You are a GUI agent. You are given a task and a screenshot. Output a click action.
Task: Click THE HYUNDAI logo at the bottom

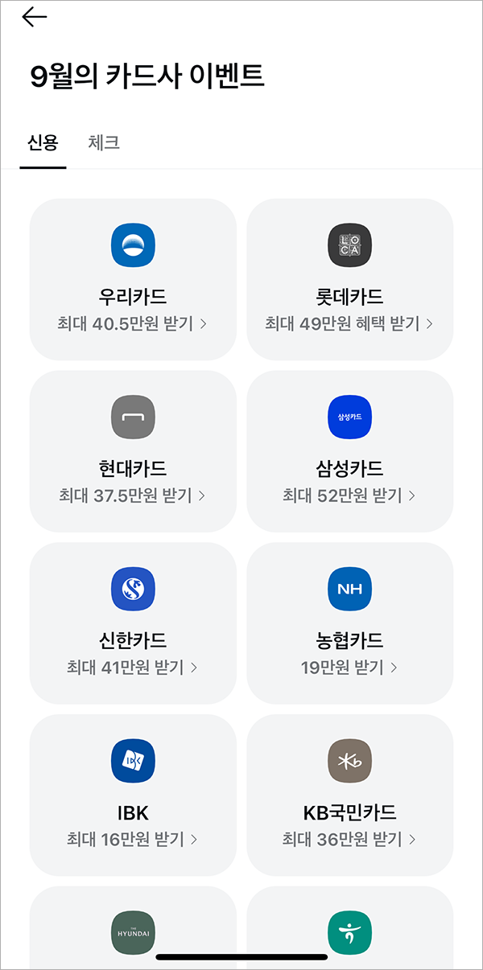click(x=133, y=933)
